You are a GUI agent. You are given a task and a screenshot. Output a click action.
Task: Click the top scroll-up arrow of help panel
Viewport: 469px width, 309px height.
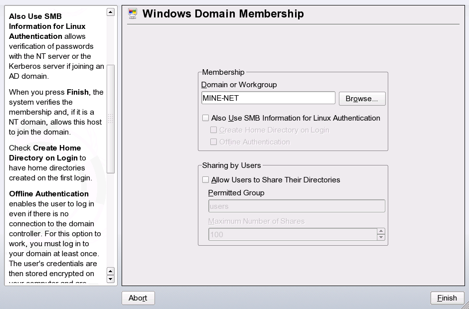[111, 12]
